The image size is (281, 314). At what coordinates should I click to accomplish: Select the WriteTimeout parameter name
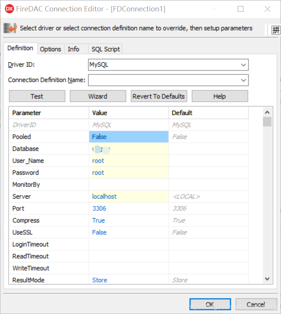coord(31,268)
